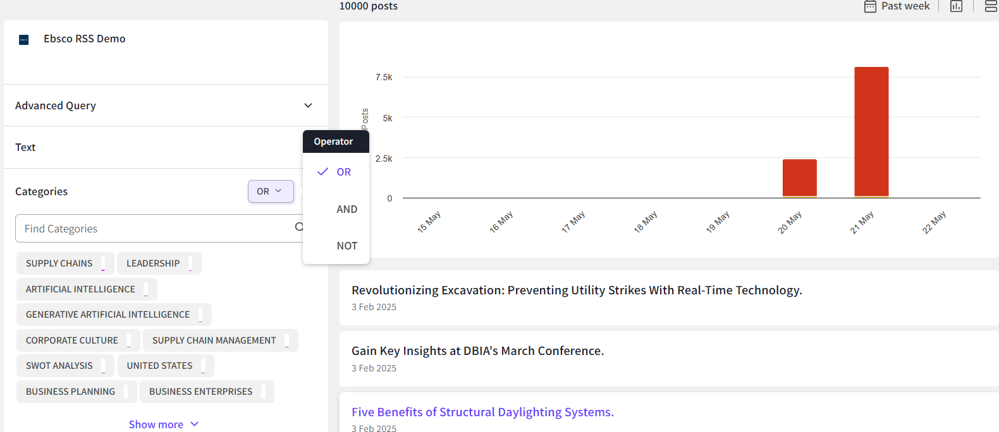Toggle the UNITED STATES category chip
Viewport: 999px width, 432px height.
tap(159, 366)
